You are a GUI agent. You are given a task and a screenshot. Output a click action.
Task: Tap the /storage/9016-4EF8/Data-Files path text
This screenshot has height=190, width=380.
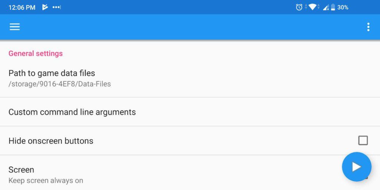point(59,84)
